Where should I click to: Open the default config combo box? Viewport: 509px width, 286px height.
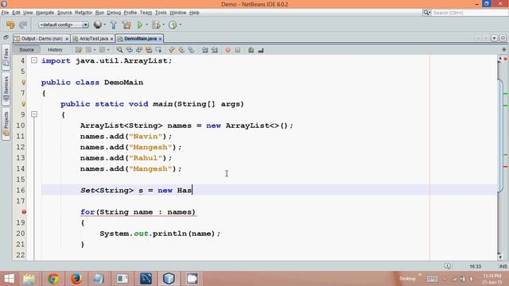click(x=64, y=25)
